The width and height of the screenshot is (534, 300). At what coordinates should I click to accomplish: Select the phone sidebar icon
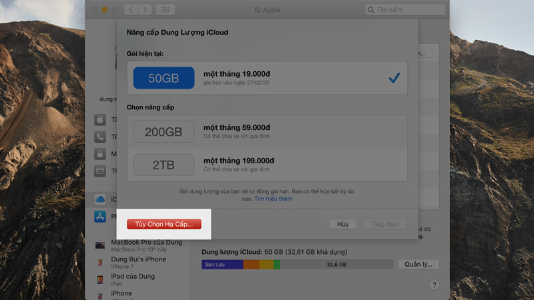tap(99, 137)
